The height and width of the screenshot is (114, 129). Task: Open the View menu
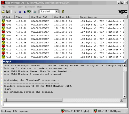(x=20, y=7)
